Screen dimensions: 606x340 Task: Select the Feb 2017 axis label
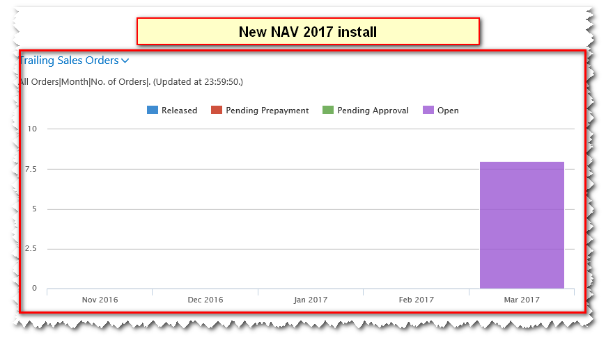coord(416,300)
